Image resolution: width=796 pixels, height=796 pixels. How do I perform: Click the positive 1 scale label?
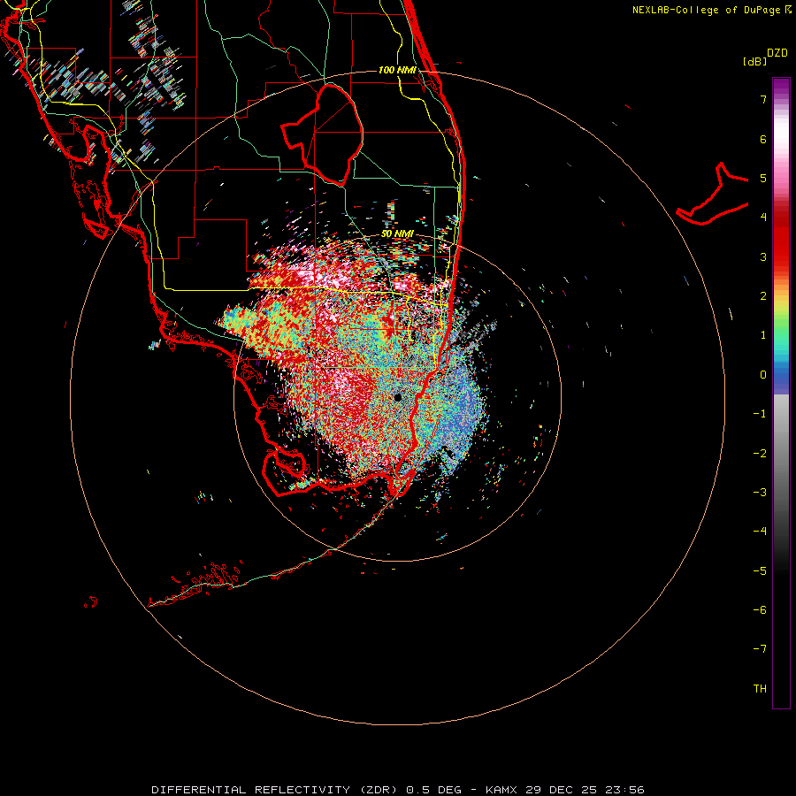coord(763,335)
